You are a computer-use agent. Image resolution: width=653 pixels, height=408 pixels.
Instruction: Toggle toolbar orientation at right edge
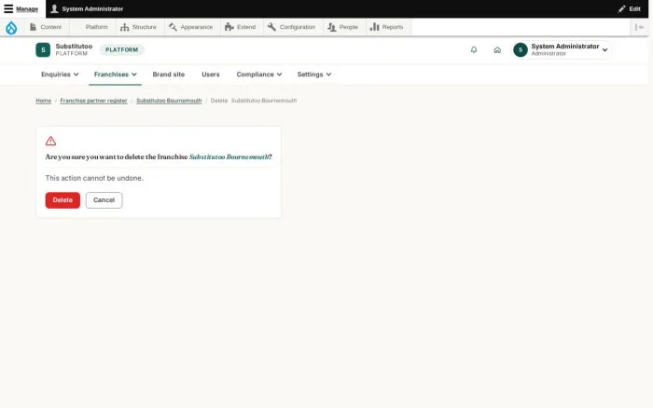click(639, 27)
